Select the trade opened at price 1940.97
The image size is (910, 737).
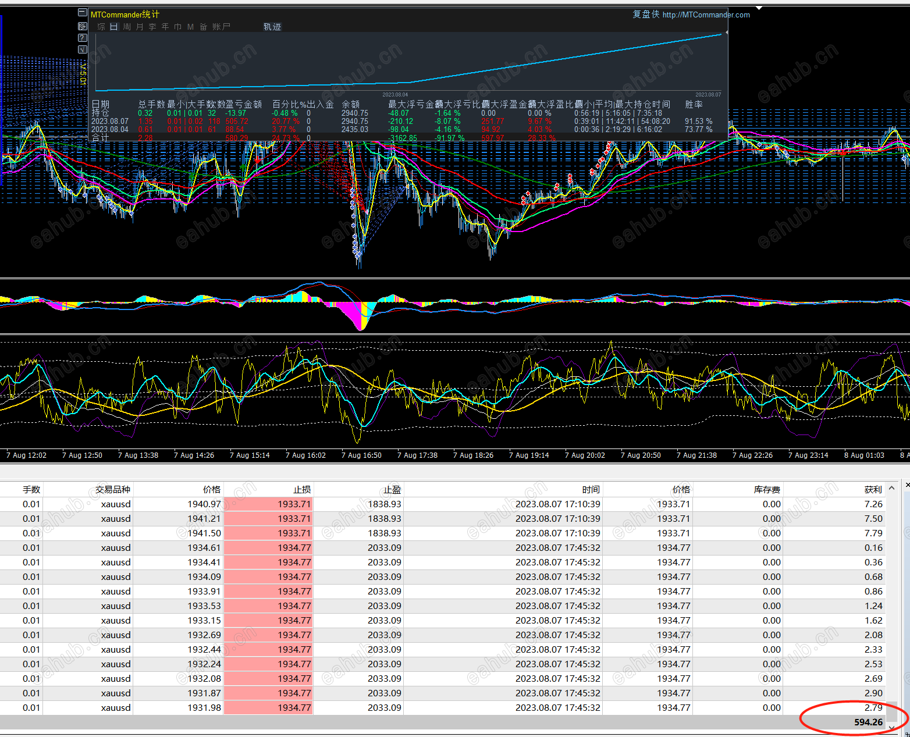tap(443, 504)
